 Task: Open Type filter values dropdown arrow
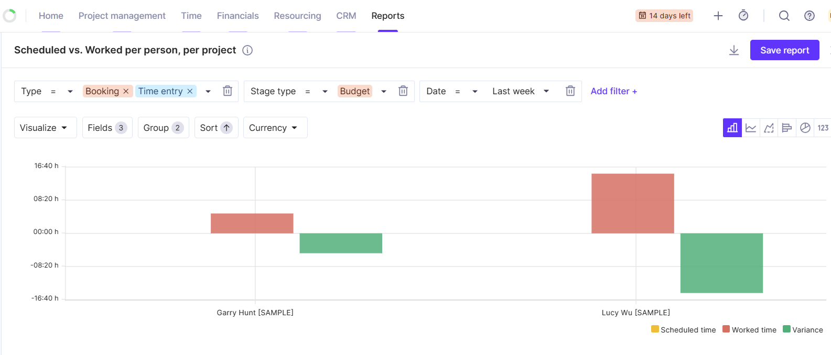pos(208,91)
